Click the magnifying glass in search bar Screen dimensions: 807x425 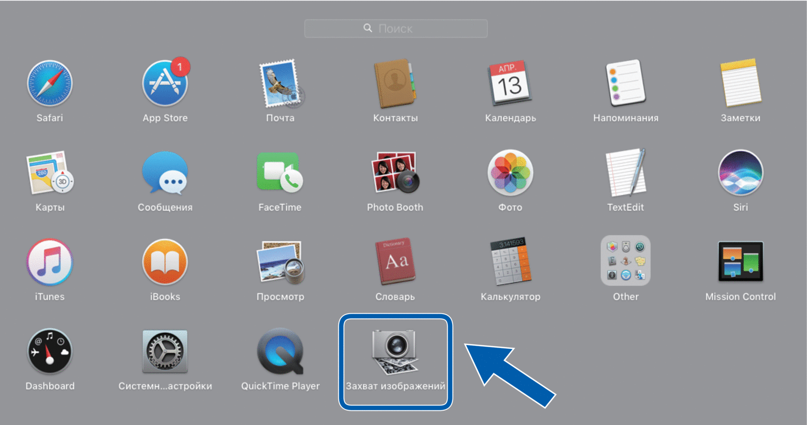coord(368,28)
